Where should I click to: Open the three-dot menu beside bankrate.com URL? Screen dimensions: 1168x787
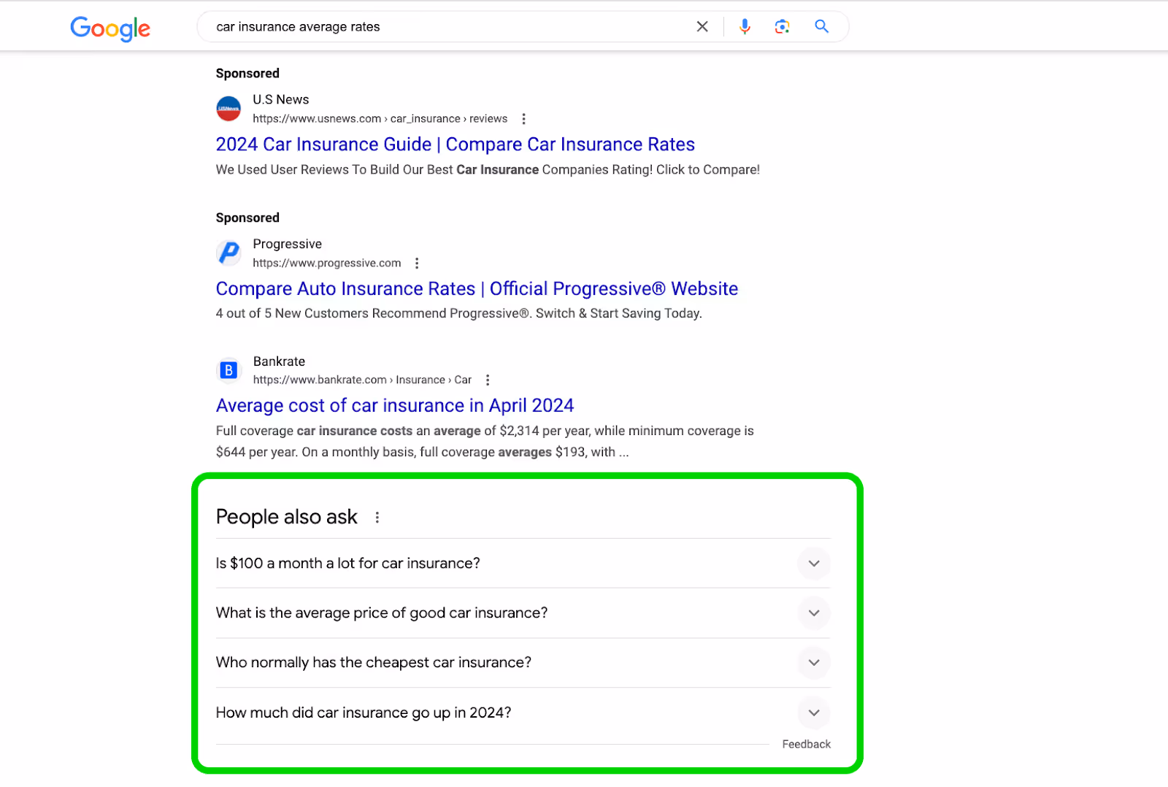click(488, 380)
